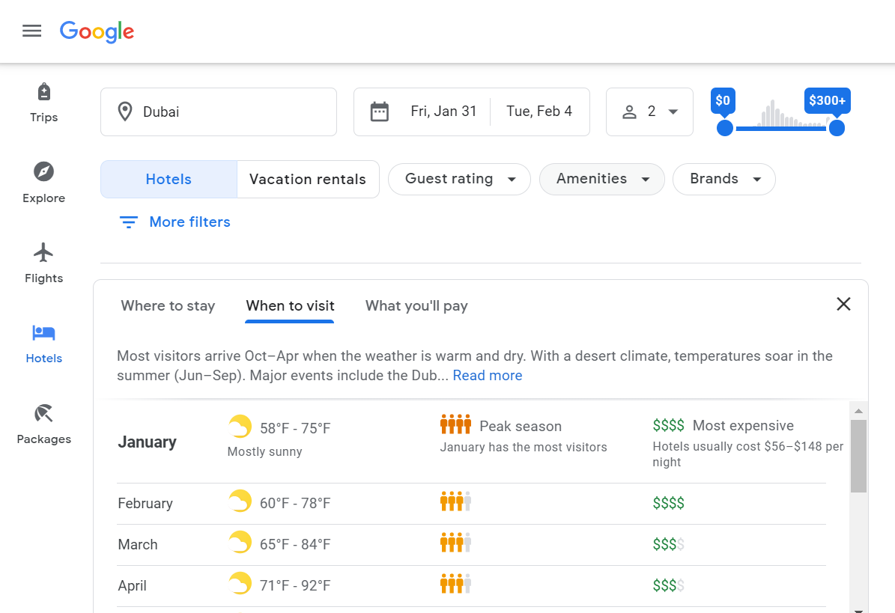Select the Hotels toggle option
Viewport: 895px width, 613px height.
tap(168, 179)
